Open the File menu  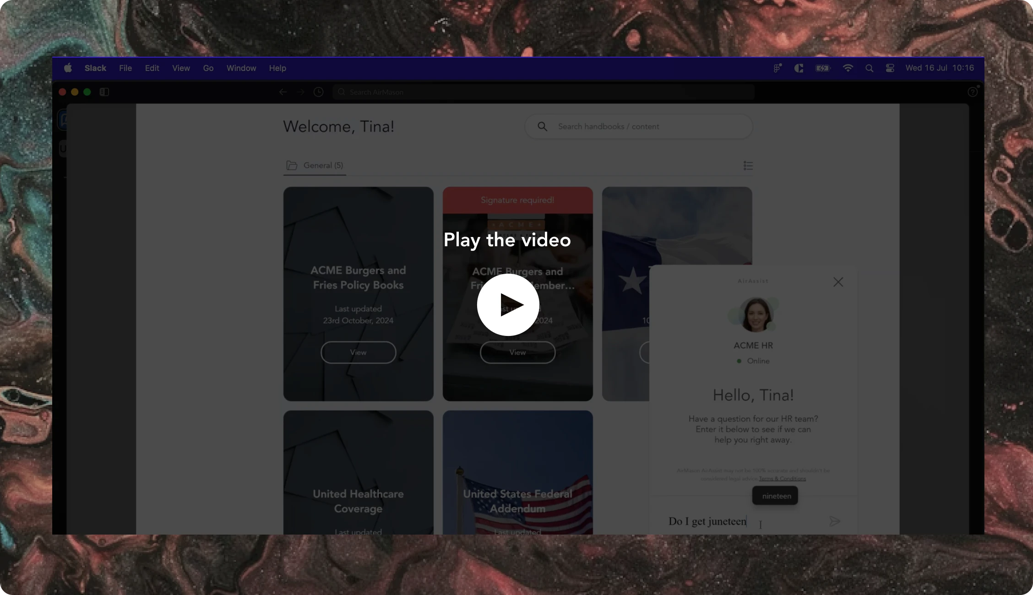point(125,68)
